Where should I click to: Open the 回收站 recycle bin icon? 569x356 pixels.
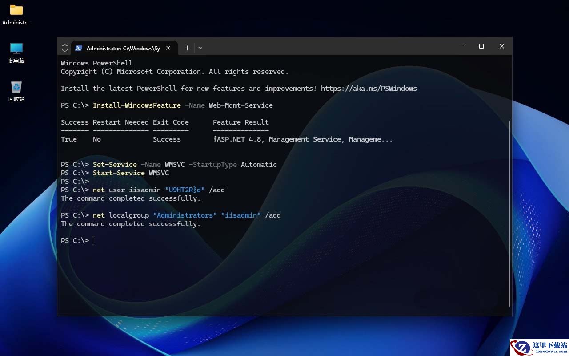(16, 91)
